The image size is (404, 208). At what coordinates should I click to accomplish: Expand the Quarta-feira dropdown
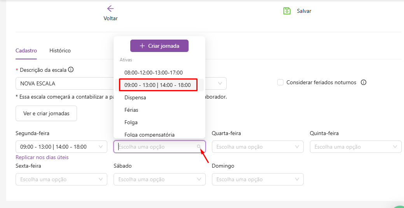click(257, 147)
